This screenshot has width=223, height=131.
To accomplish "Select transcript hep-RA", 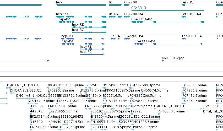I will pyautogui.click(x=82, y=22).
